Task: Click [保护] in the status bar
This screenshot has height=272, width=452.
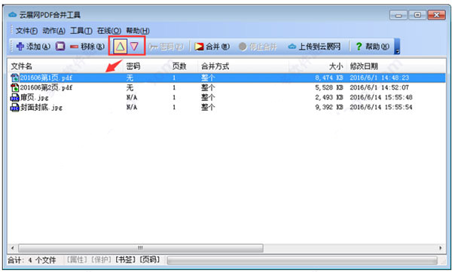Action: click(x=101, y=260)
